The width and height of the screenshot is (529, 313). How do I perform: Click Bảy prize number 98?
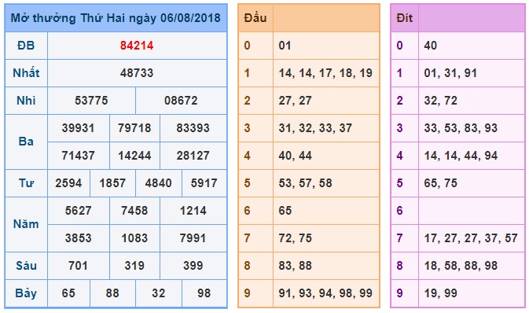[x=204, y=293]
